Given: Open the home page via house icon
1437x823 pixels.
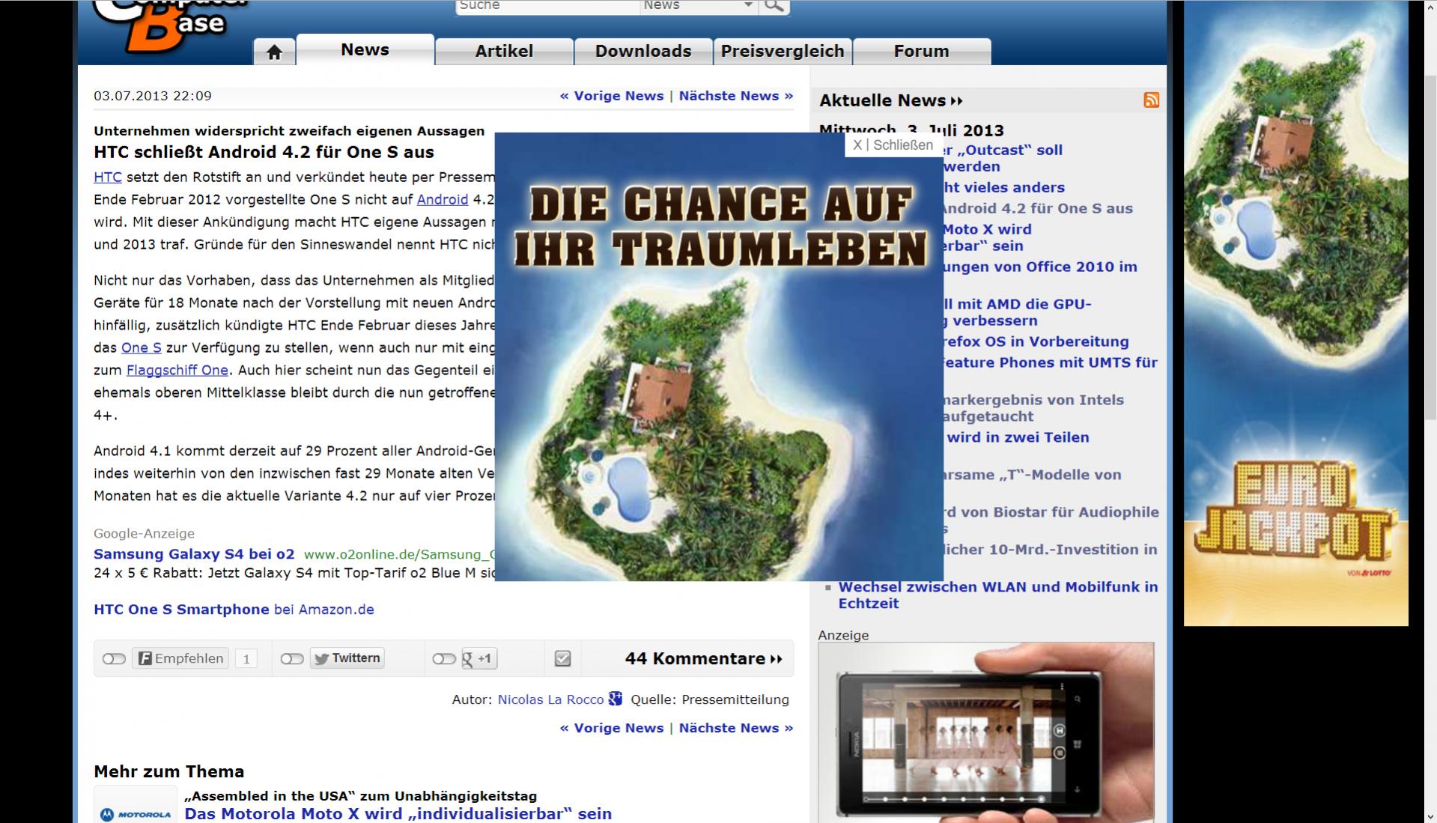Looking at the screenshot, I should click(274, 52).
